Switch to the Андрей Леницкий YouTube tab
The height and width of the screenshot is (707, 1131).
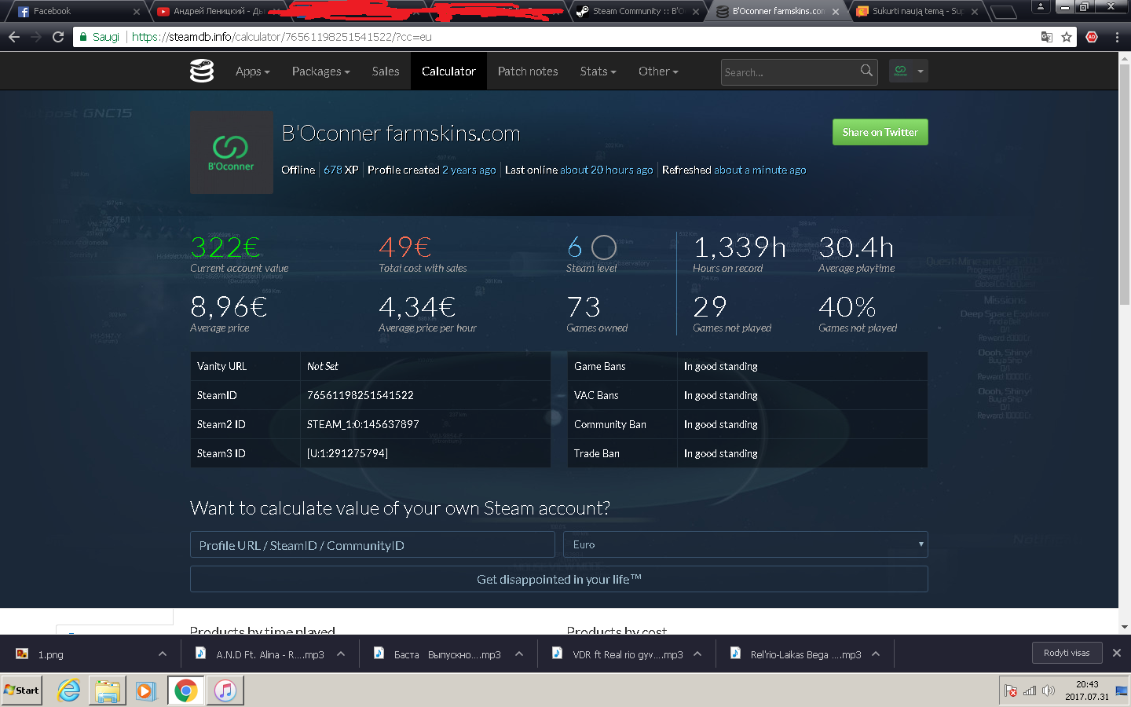(220, 12)
